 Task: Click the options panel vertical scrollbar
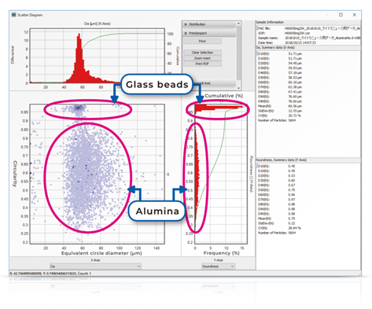238,53
